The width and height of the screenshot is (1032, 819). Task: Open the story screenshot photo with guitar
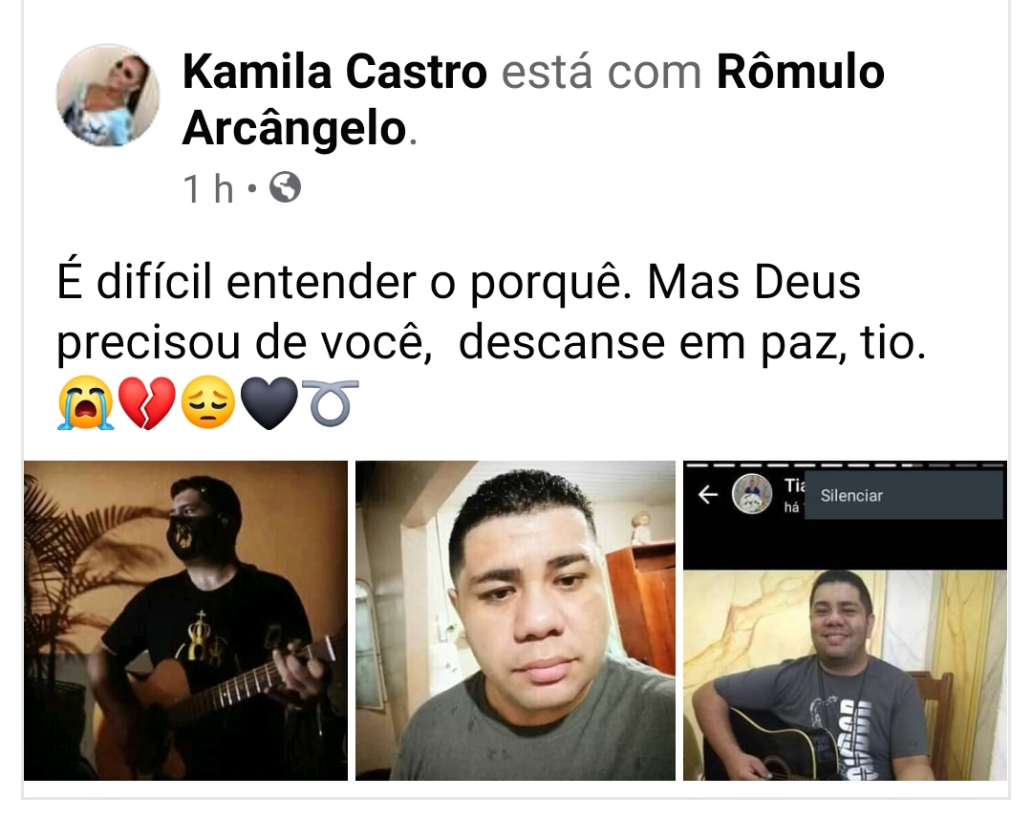click(845, 621)
